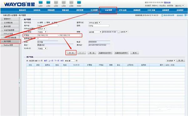Open the language dropdown at top right

click(x=180, y=6)
